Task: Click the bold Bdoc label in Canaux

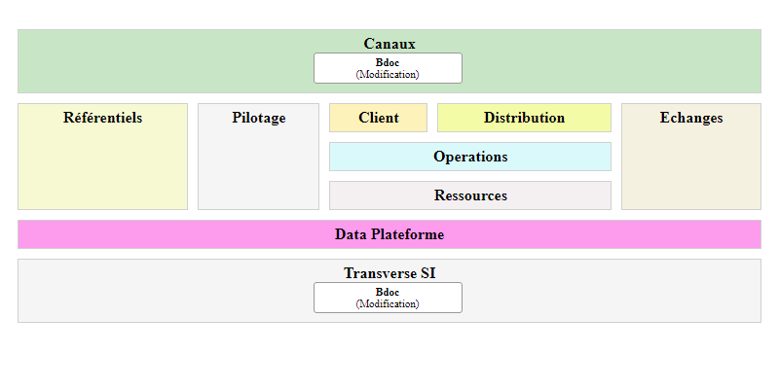Action: click(x=388, y=62)
